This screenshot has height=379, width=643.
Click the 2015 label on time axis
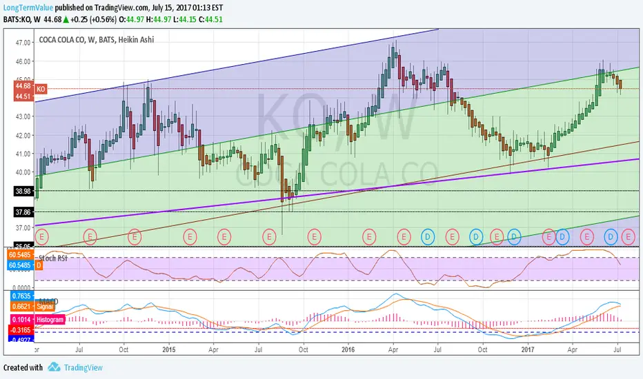(168, 349)
